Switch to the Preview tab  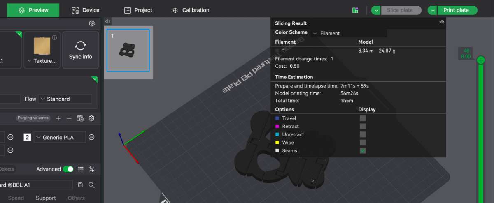(x=33, y=10)
